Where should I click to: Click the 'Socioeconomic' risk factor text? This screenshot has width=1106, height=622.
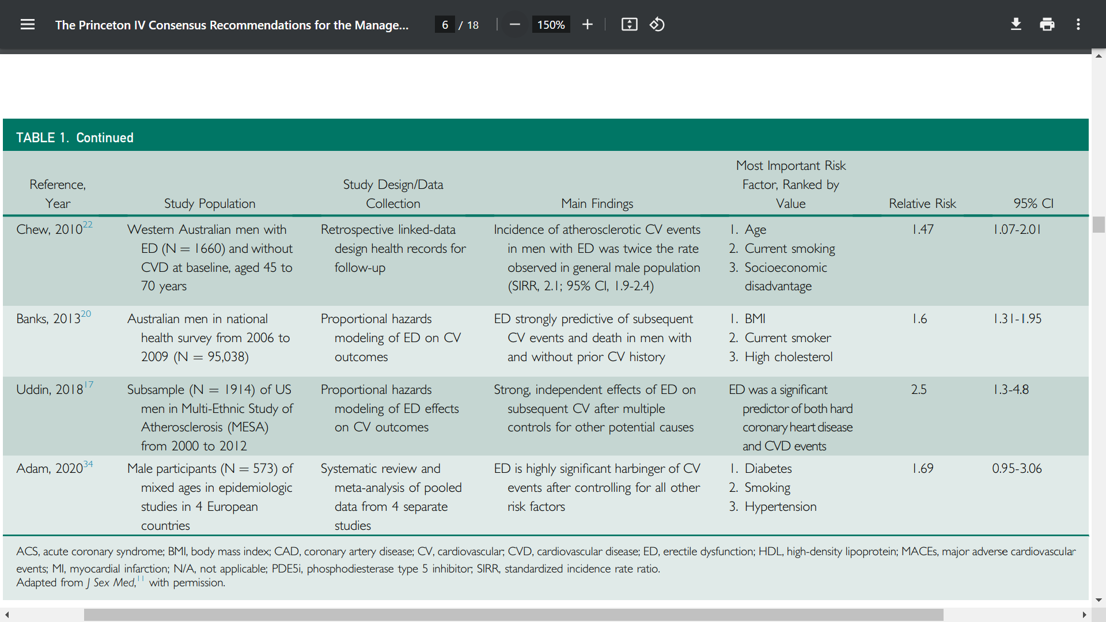click(x=786, y=267)
